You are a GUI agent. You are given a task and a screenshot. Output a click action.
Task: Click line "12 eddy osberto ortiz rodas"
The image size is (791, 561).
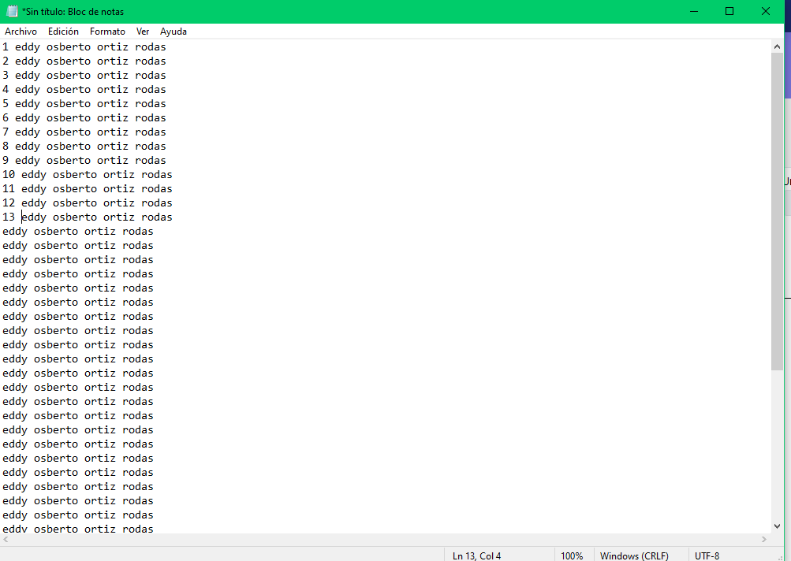[x=88, y=202]
